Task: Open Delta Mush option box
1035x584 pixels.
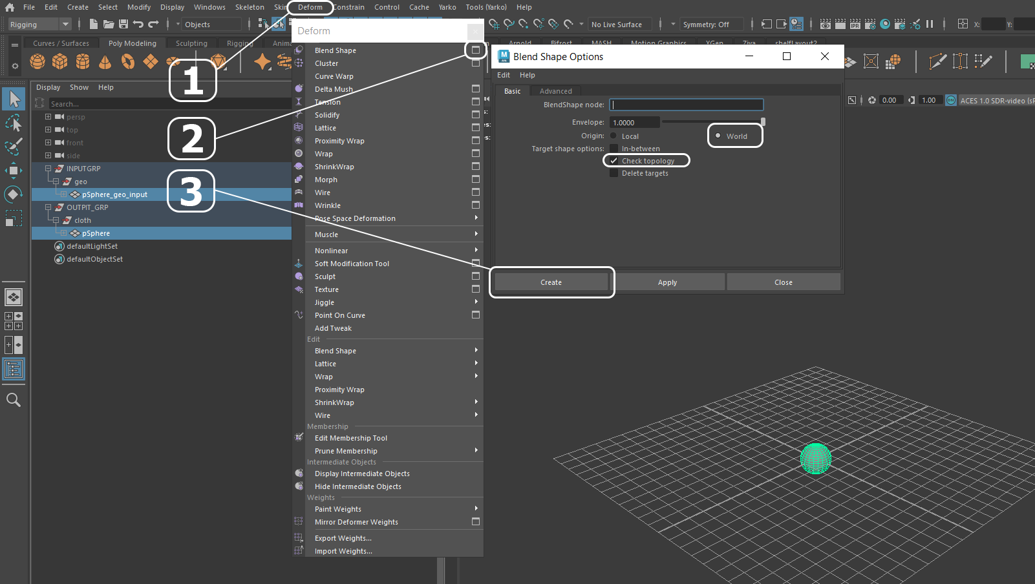Action: pos(476,89)
